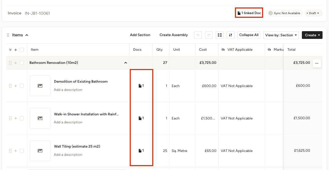Tick the Bathroom Renovation section checkbox

(x=22, y=63)
